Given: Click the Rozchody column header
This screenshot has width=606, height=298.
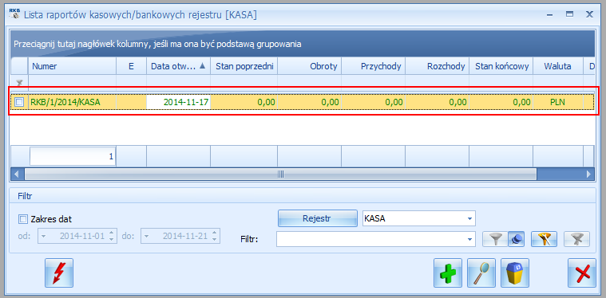Looking at the screenshot, I should [x=437, y=66].
